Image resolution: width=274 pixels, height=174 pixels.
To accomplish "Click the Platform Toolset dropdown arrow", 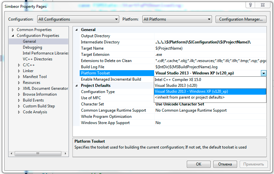I will (x=263, y=73).
